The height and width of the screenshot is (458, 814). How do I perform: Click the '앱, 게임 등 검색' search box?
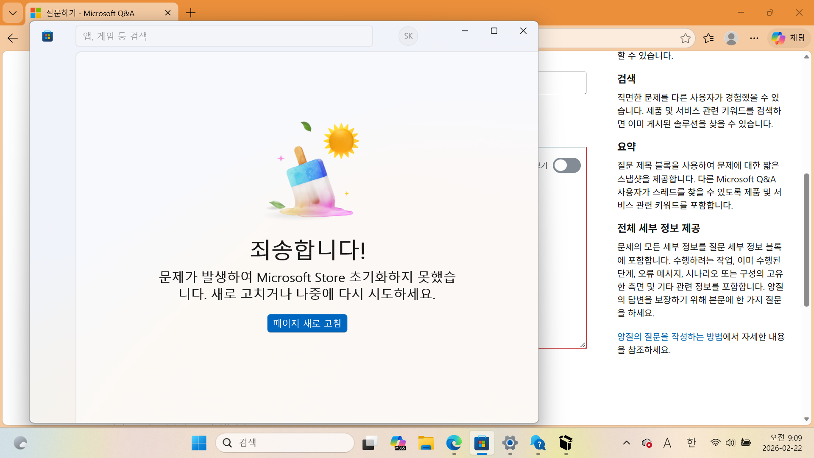[224, 36]
